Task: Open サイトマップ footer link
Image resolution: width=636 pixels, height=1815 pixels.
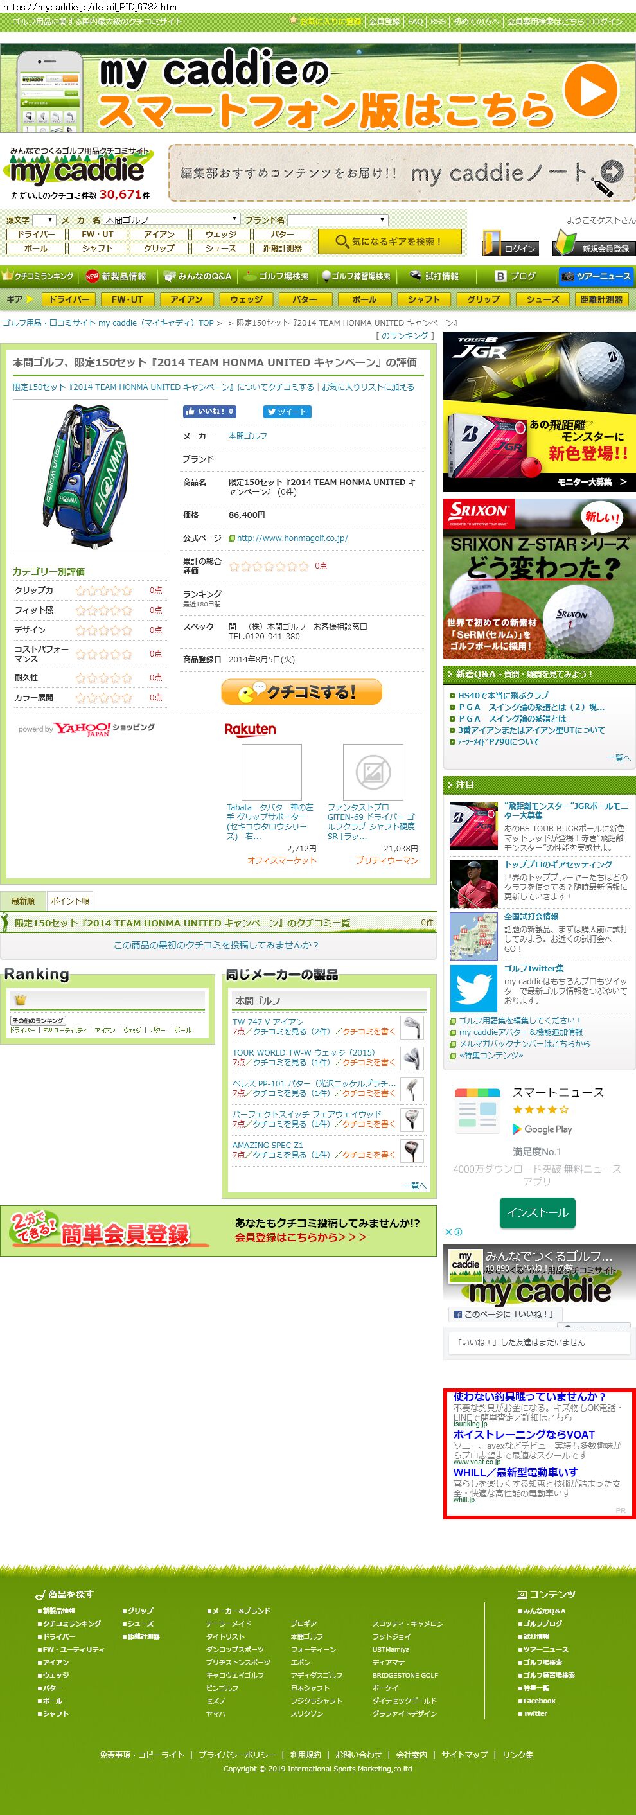Action: click(464, 1755)
